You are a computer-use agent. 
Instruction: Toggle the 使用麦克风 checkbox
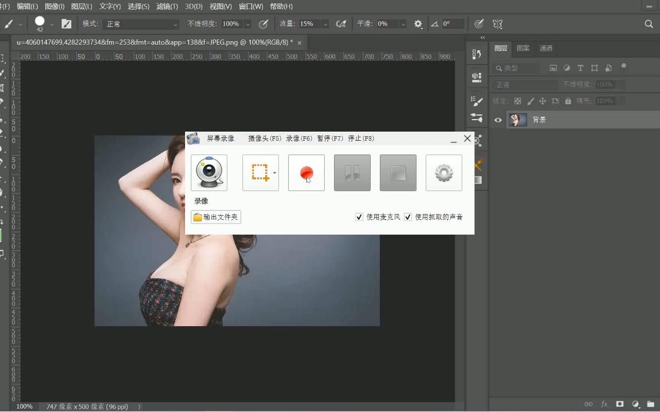click(359, 217)
